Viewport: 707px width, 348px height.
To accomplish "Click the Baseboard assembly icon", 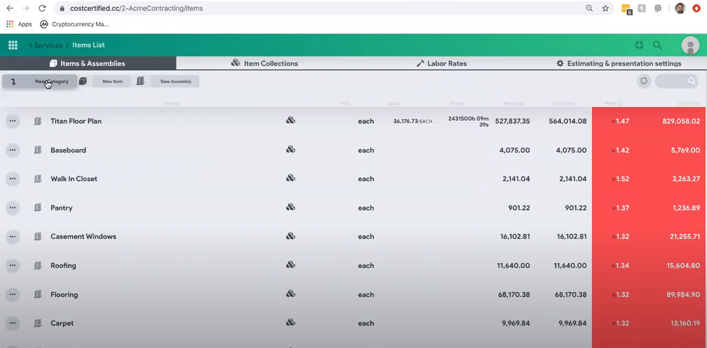I will tap(38, 150).
